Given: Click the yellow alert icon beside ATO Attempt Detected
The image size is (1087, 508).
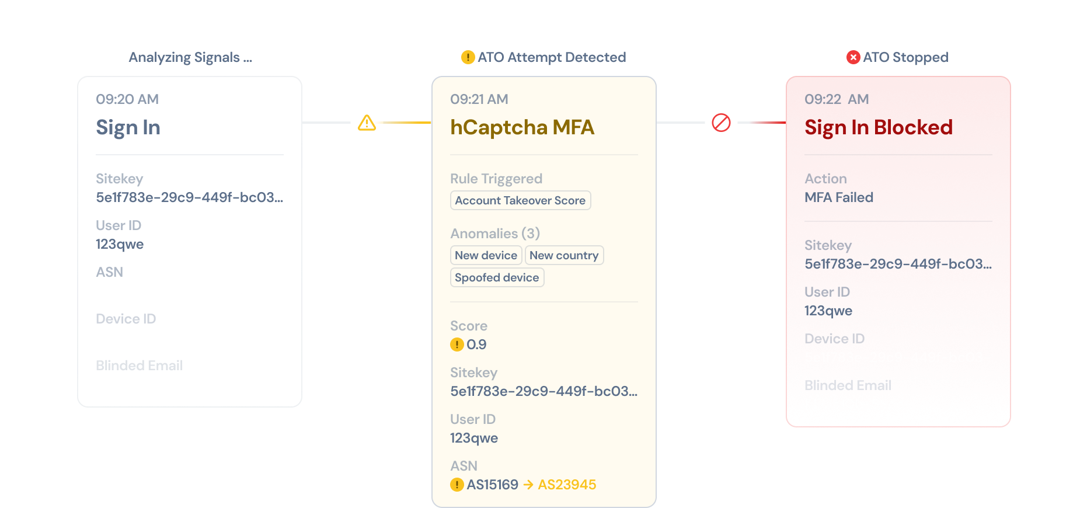Looking at the screenshot, I should click(x=468, y=57).
